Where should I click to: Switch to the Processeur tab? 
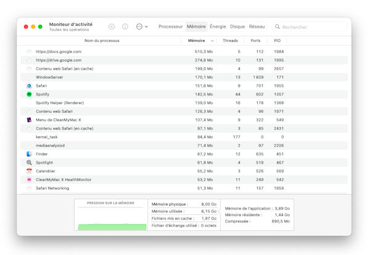[x=170, y=26]
